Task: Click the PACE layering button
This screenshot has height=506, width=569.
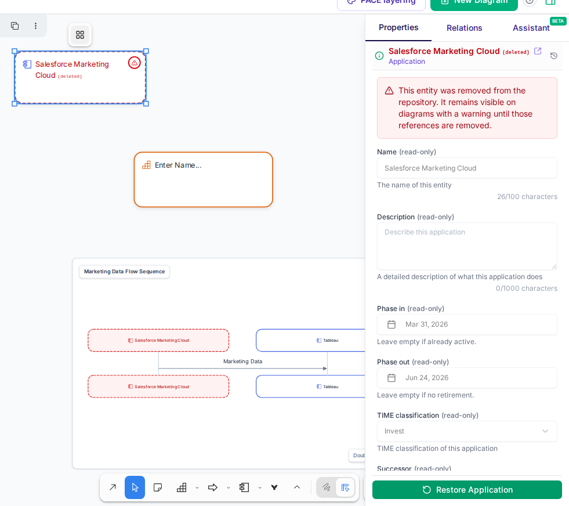Action: 381,3
